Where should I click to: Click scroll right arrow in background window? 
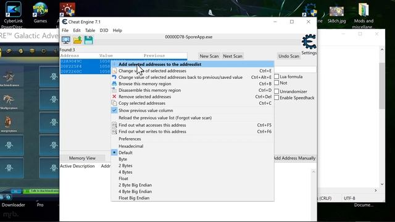pos(376,191)
